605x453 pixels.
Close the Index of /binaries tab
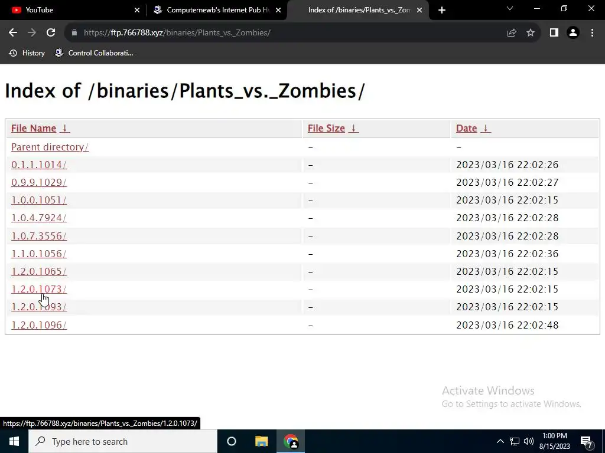pos(419,10)
